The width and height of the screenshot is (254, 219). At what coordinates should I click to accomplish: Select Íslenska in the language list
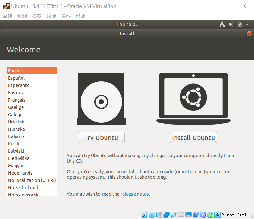[32, 129]
